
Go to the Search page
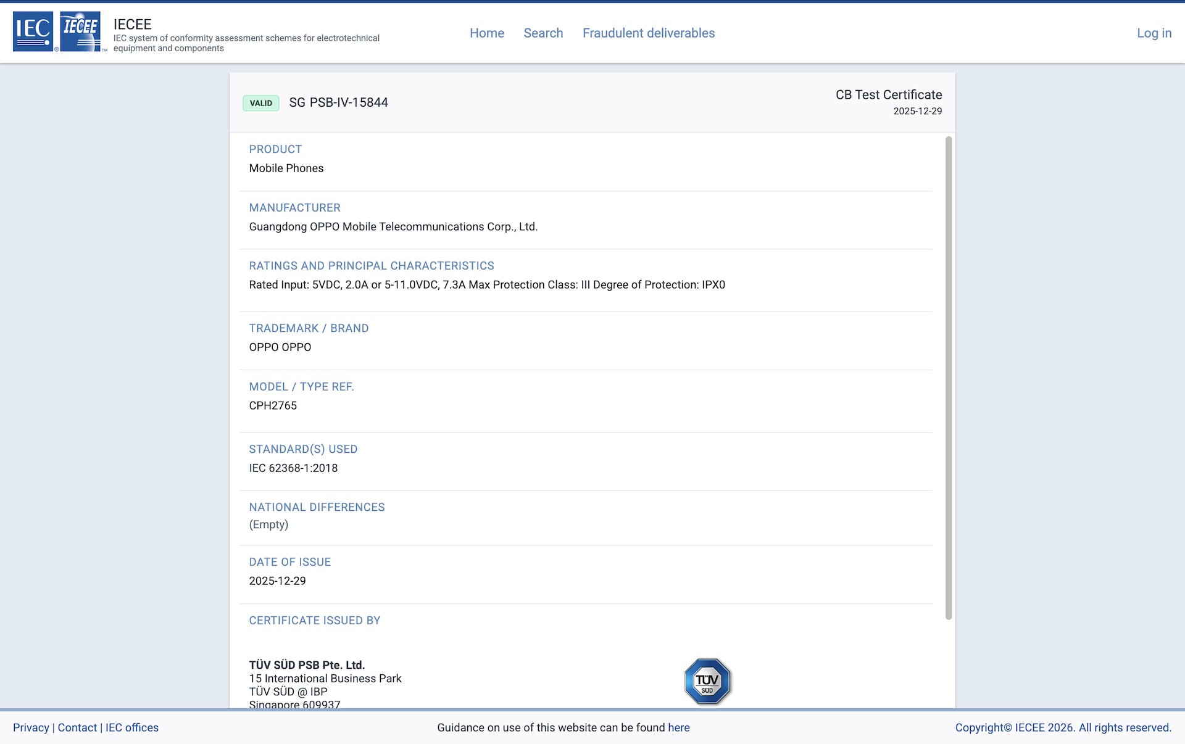543,33
